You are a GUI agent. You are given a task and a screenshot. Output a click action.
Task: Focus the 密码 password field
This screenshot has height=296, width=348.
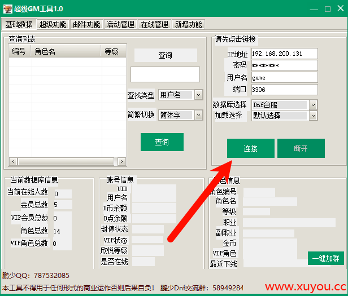[x=284, y=65]
